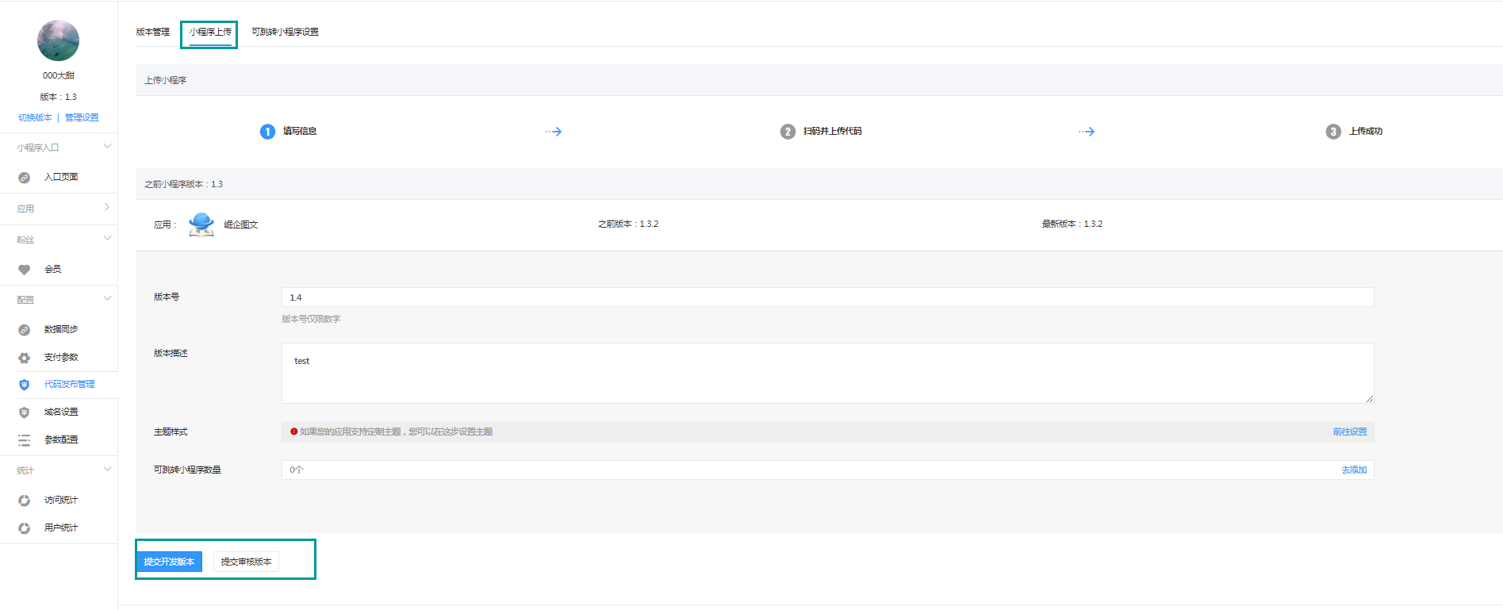Collapse the 粉丝 section
1503x610 pixels.
tap(107, 239)
